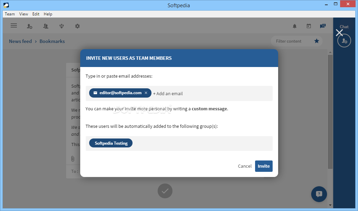Click the scrollbar down arrow
The width and height of the screenshot is (358, 211).
point(330,205)
